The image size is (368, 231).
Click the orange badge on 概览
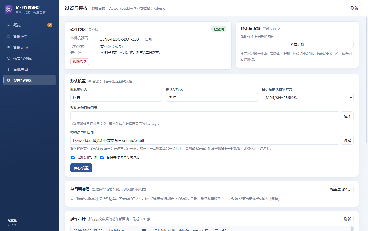click(x=50, y=25)
